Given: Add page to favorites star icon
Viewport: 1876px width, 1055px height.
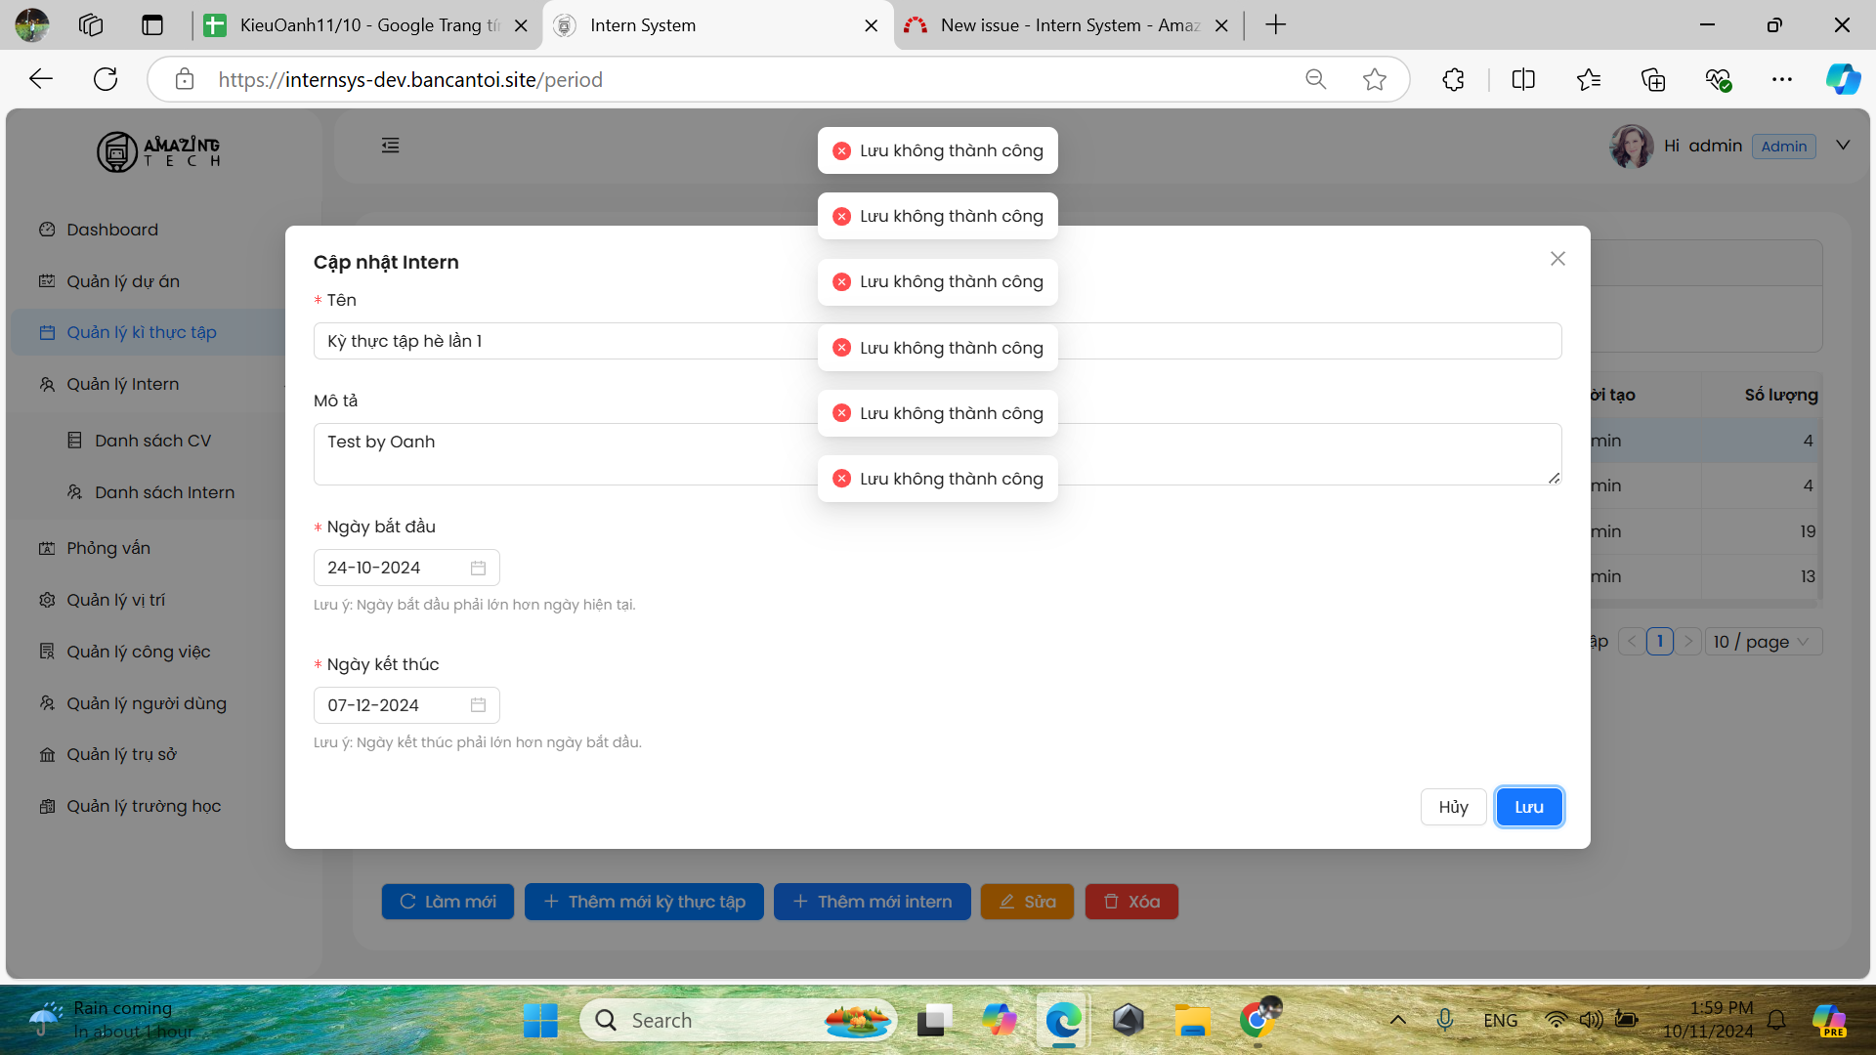Looking at the screenshot, I should (x=1375, y=80).
